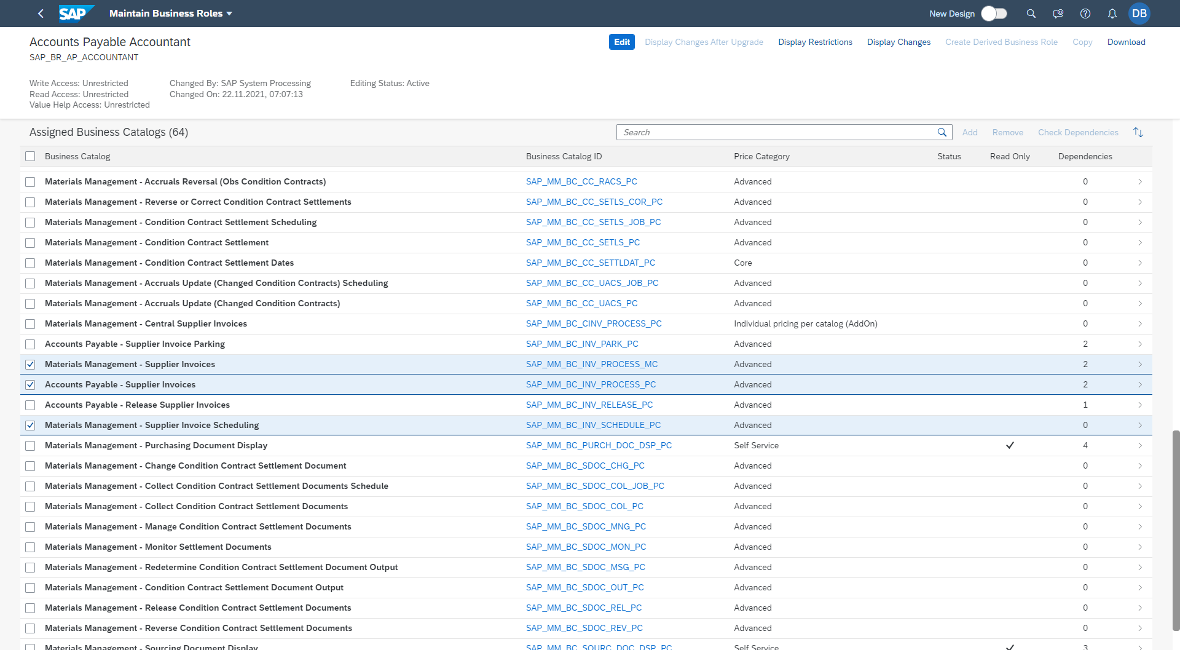This screenshot has width=1180, height=650.
Task: Click the Read Only column header
Action: tap(1010, 156)
